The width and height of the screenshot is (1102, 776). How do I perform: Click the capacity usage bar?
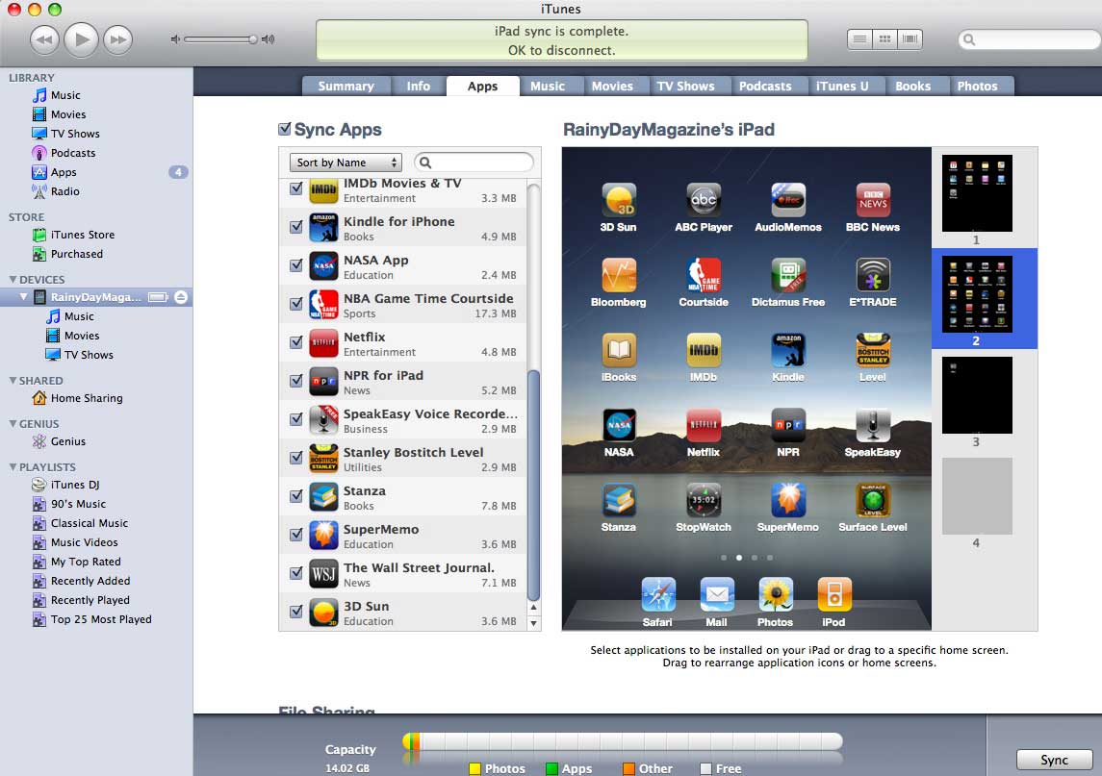point(622,740)
